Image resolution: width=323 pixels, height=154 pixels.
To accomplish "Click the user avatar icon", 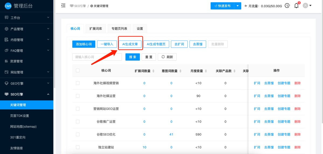I will click(305, 6).
